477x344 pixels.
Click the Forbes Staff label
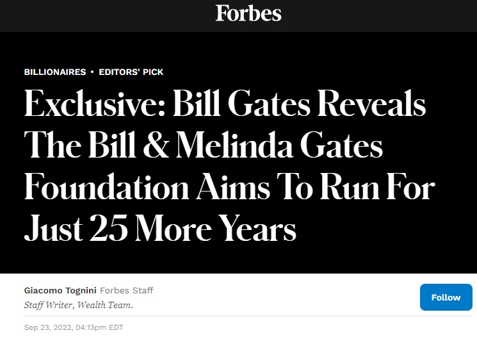click(127, 290)
